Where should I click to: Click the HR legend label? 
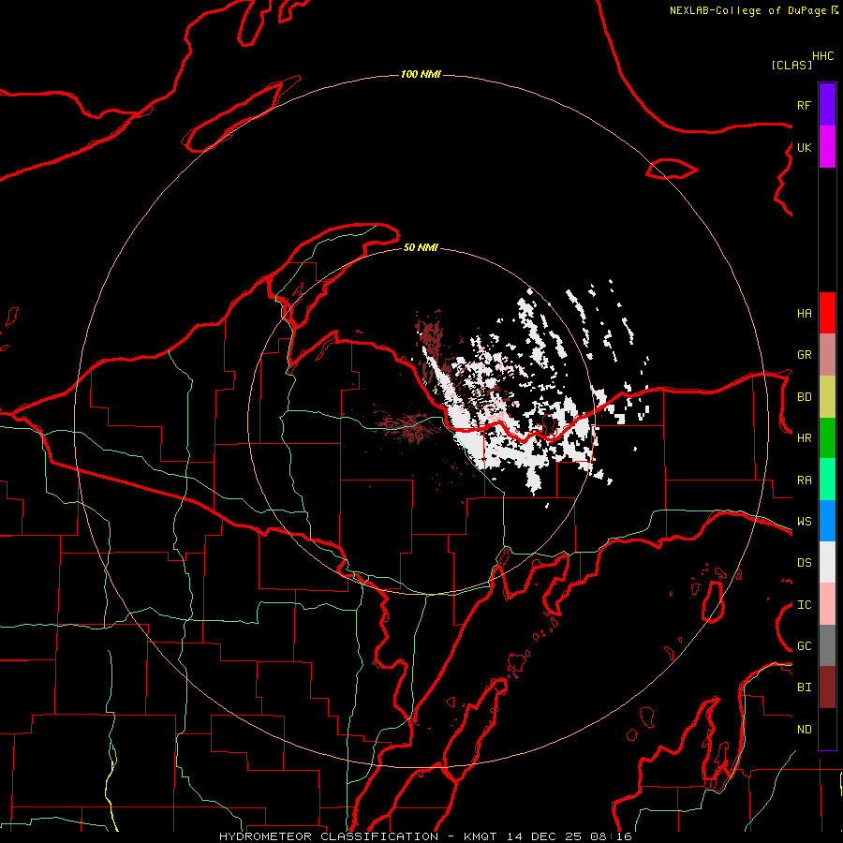[x=804, y=438]
